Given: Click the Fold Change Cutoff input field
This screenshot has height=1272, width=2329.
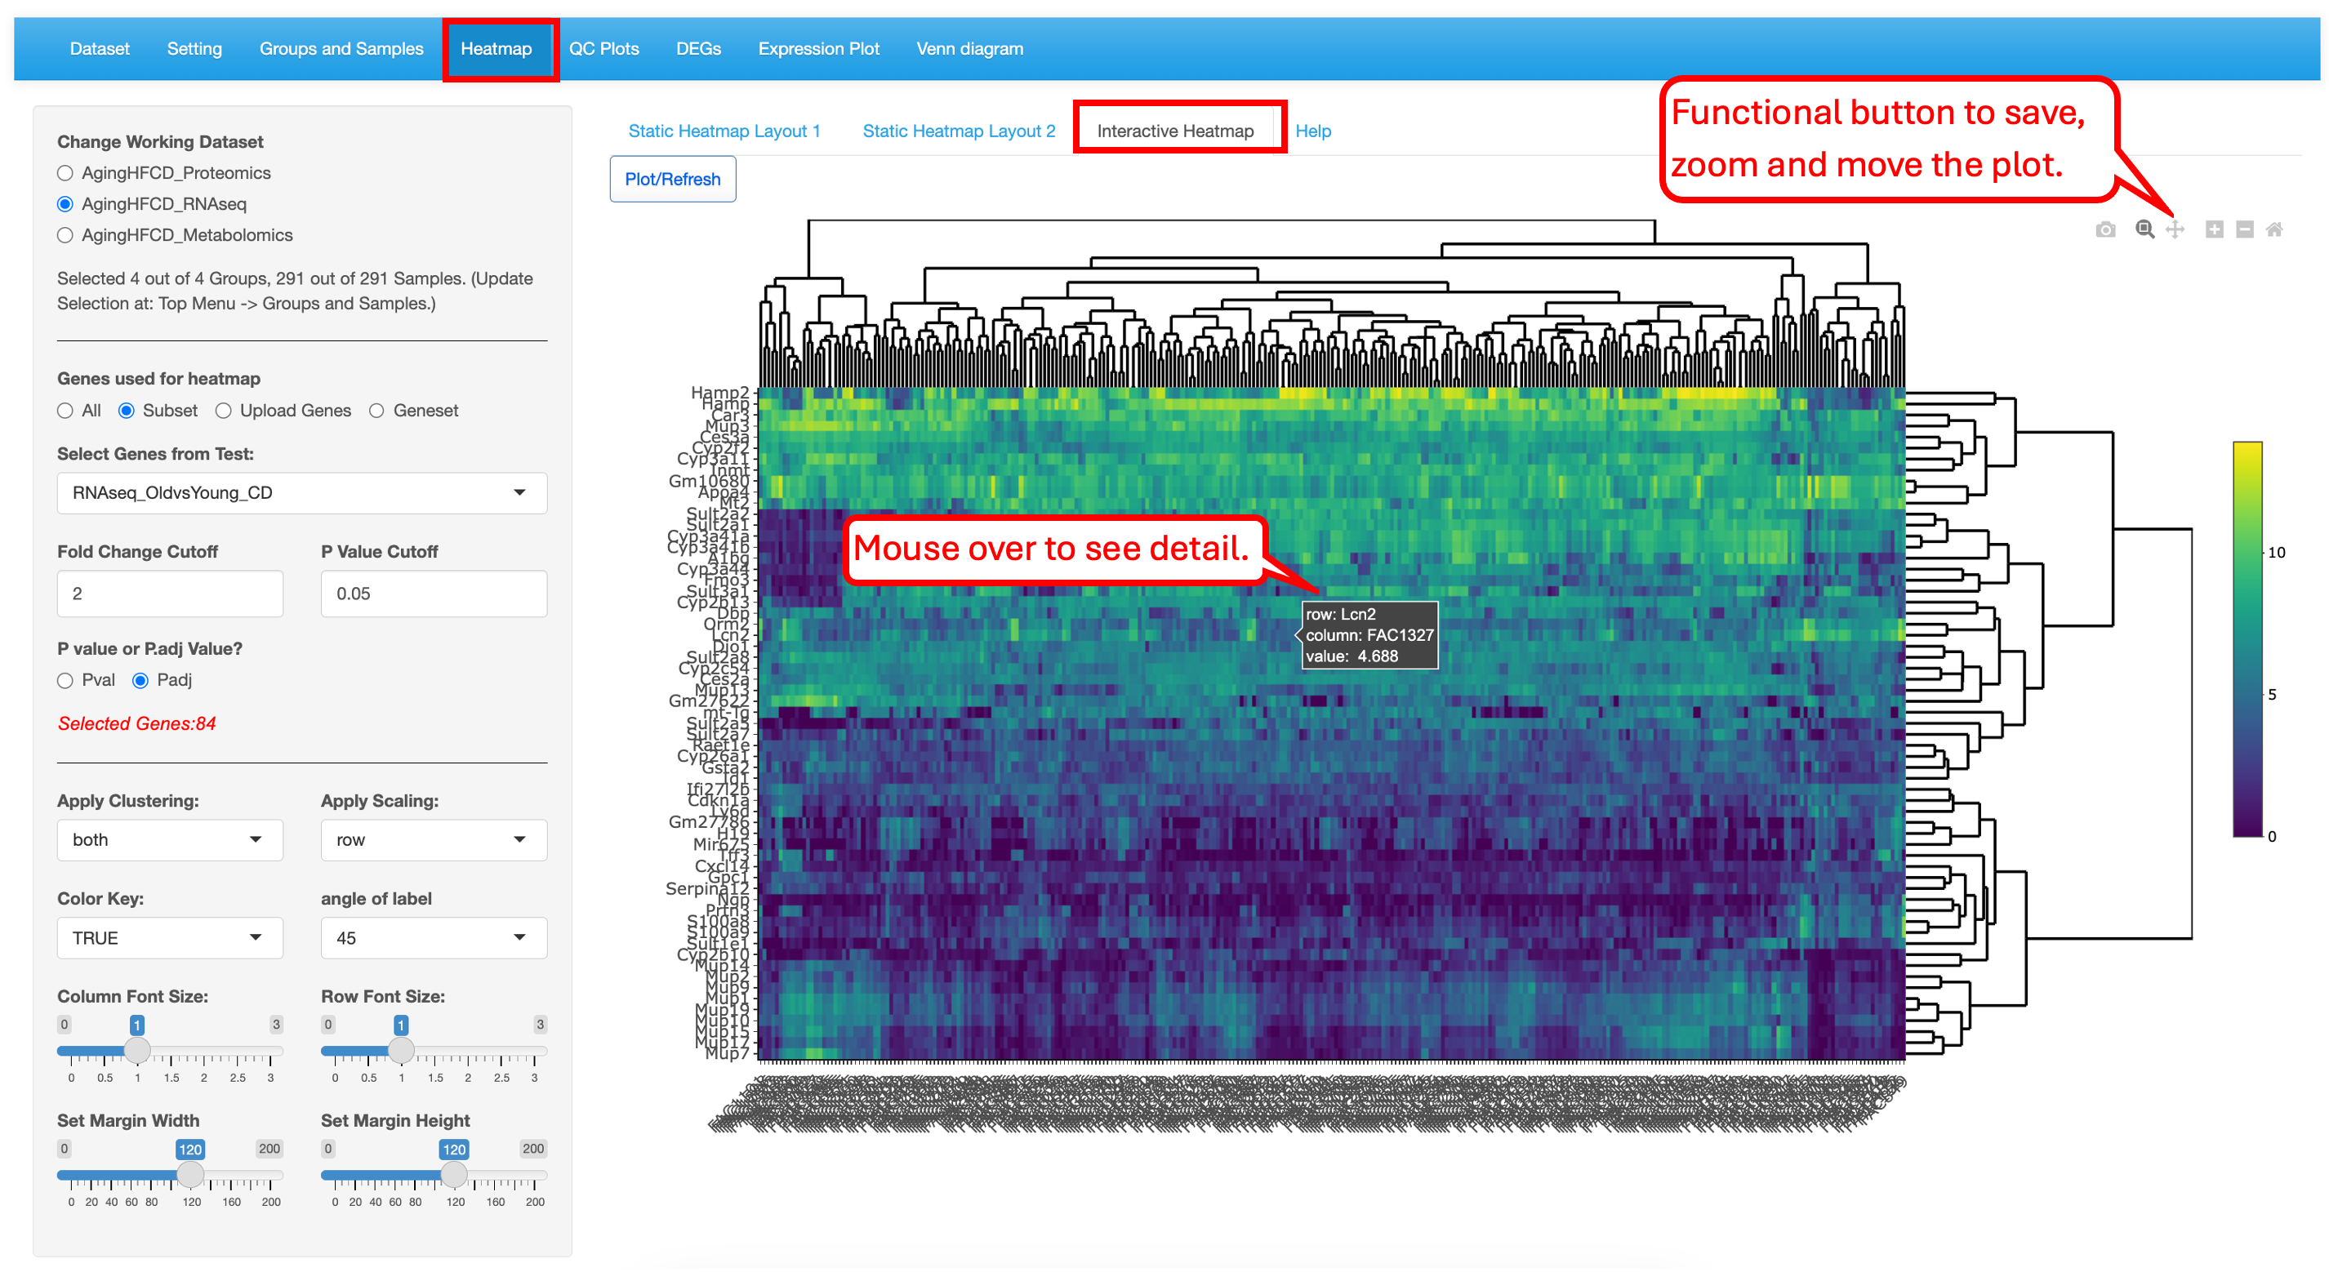Looking at the screenshot, I should [170, 594].
